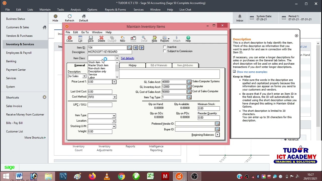Image resolution: width=322 pixels, height=181 pixels.
Task: Open GL Cost of Sales Acct lookup
Action: pyautogui.click(x=189, y=92)
